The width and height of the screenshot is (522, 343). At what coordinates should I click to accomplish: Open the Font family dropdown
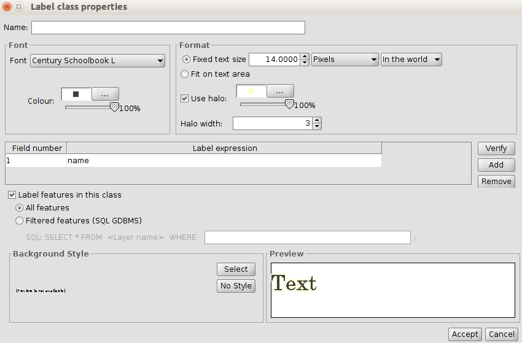pos(97,61)
